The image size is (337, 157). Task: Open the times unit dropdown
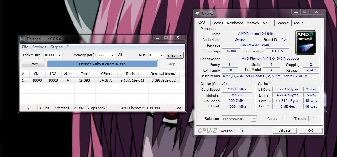175,55
